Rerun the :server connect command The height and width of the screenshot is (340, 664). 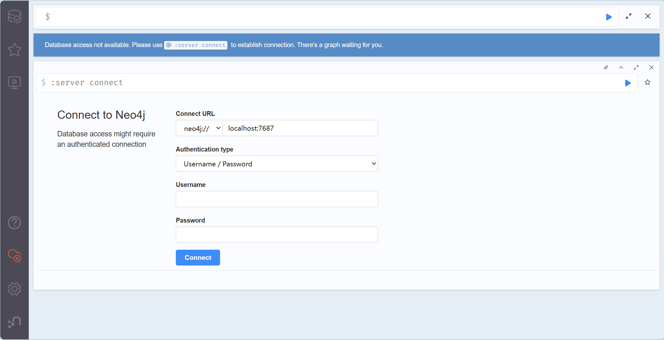(x=628, y=83)
